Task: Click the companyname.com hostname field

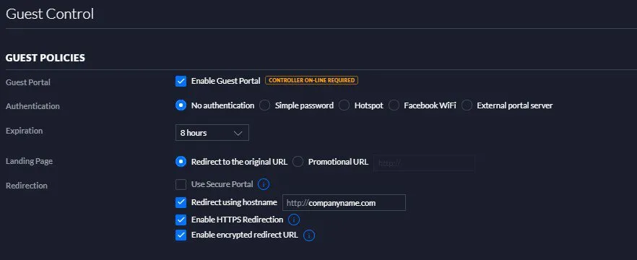Action: (x=344, y=203)
